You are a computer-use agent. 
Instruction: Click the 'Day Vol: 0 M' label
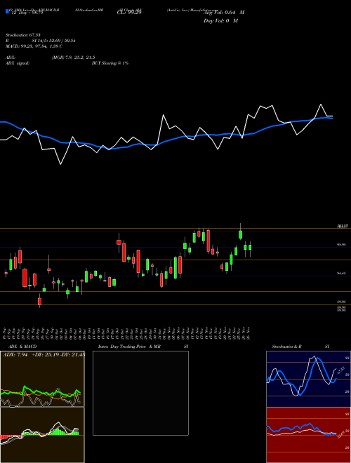click(220, 20)
